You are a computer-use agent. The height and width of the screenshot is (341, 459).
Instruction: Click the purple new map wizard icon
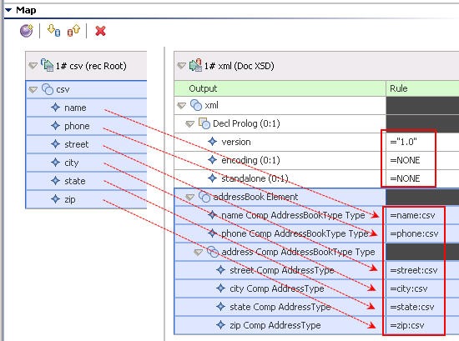coord(27,31)
